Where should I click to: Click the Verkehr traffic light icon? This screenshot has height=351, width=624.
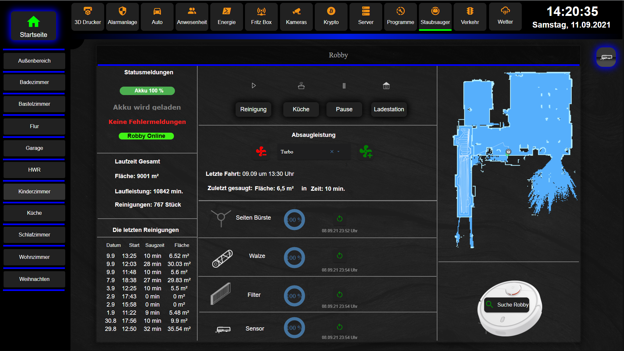(470, 11)
